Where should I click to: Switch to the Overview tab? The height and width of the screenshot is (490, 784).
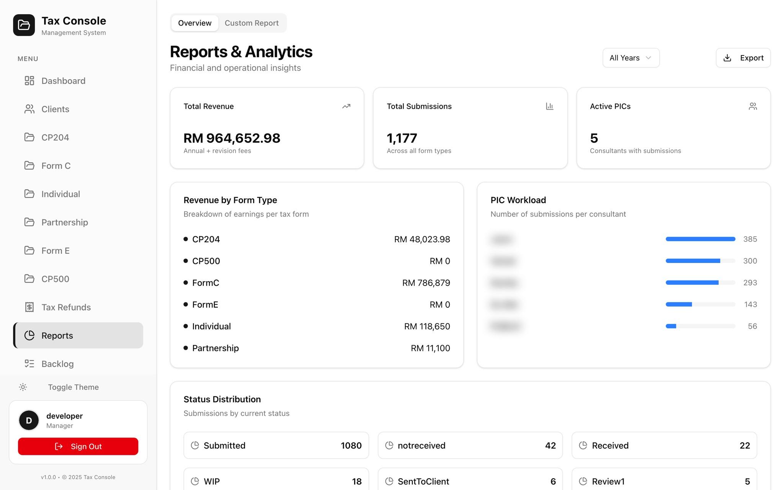(195, 23)
